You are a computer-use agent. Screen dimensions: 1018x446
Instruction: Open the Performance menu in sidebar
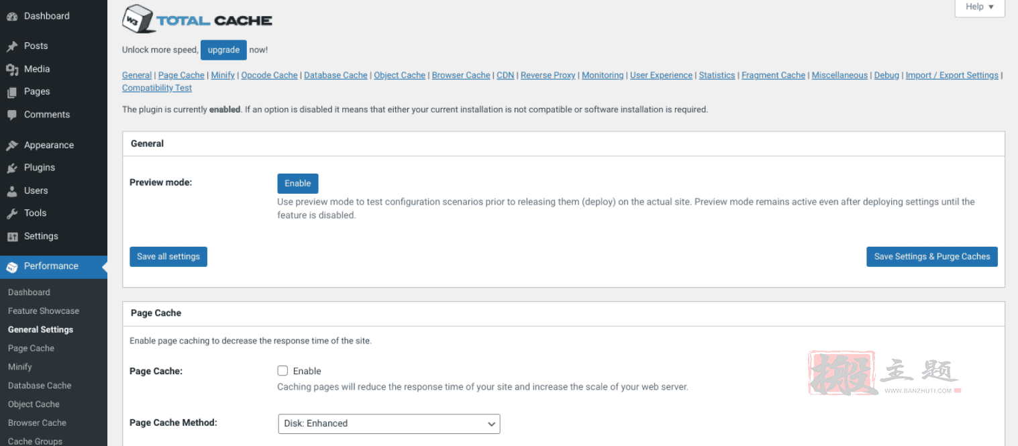click(x=54, y=267)
